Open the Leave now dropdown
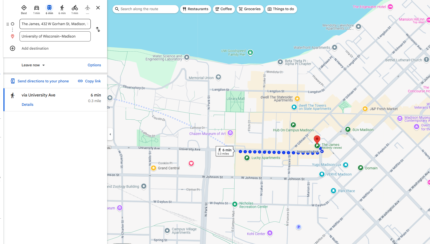 pyautogui.click(x=33, y=65)
